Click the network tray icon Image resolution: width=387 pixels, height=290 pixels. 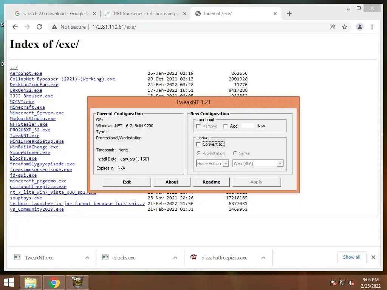(342, 283)
